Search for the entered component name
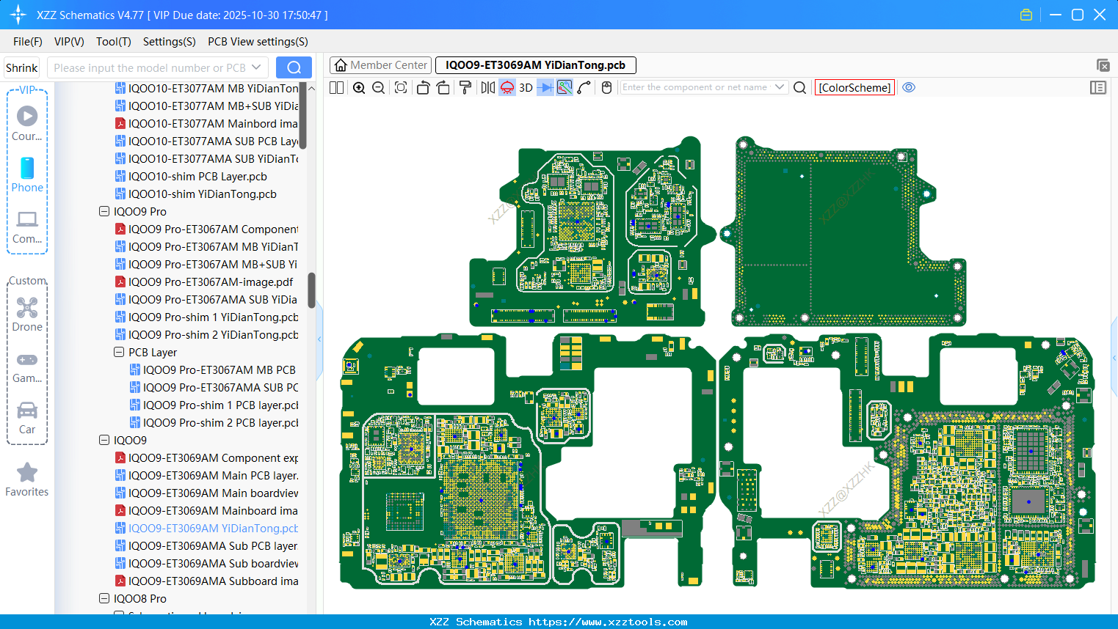Viewport: 1118px width, 629px height. (800, 87)
